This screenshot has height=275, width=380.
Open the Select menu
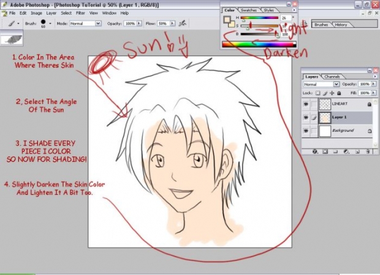coord(66,13)
